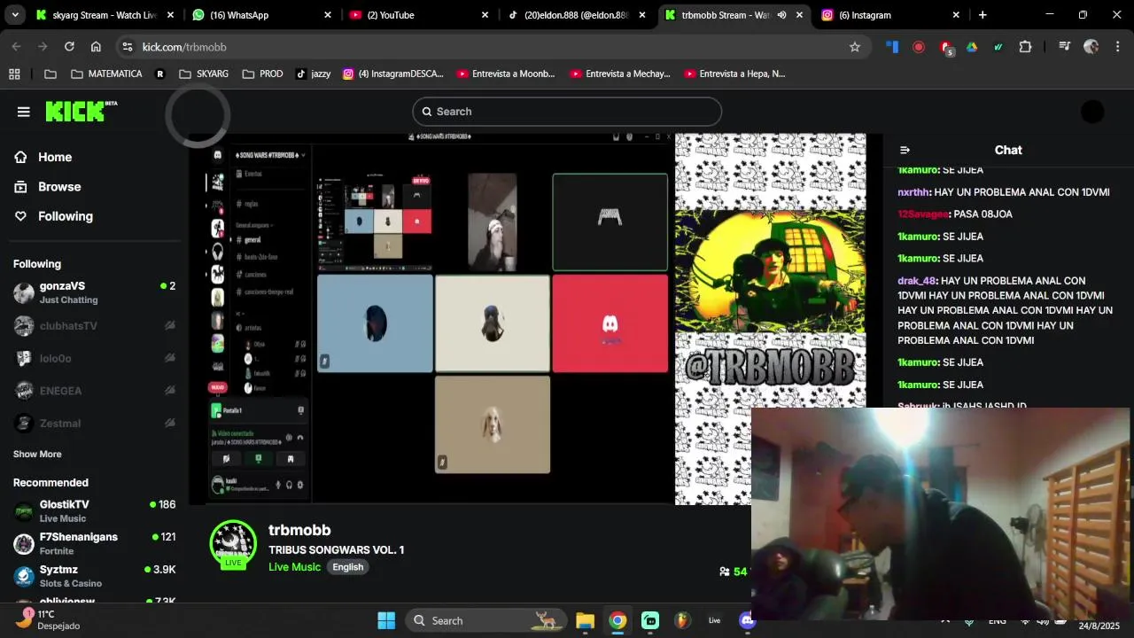
Task: Open Zestmal channel in Following list
Action: (94, 423)
